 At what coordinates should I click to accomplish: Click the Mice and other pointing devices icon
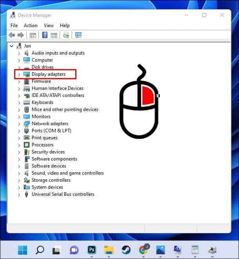tap(27, 109)
